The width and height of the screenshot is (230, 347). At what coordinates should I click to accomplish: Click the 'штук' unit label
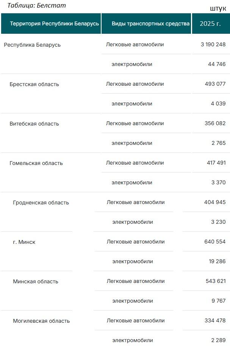tap(218, 9)
